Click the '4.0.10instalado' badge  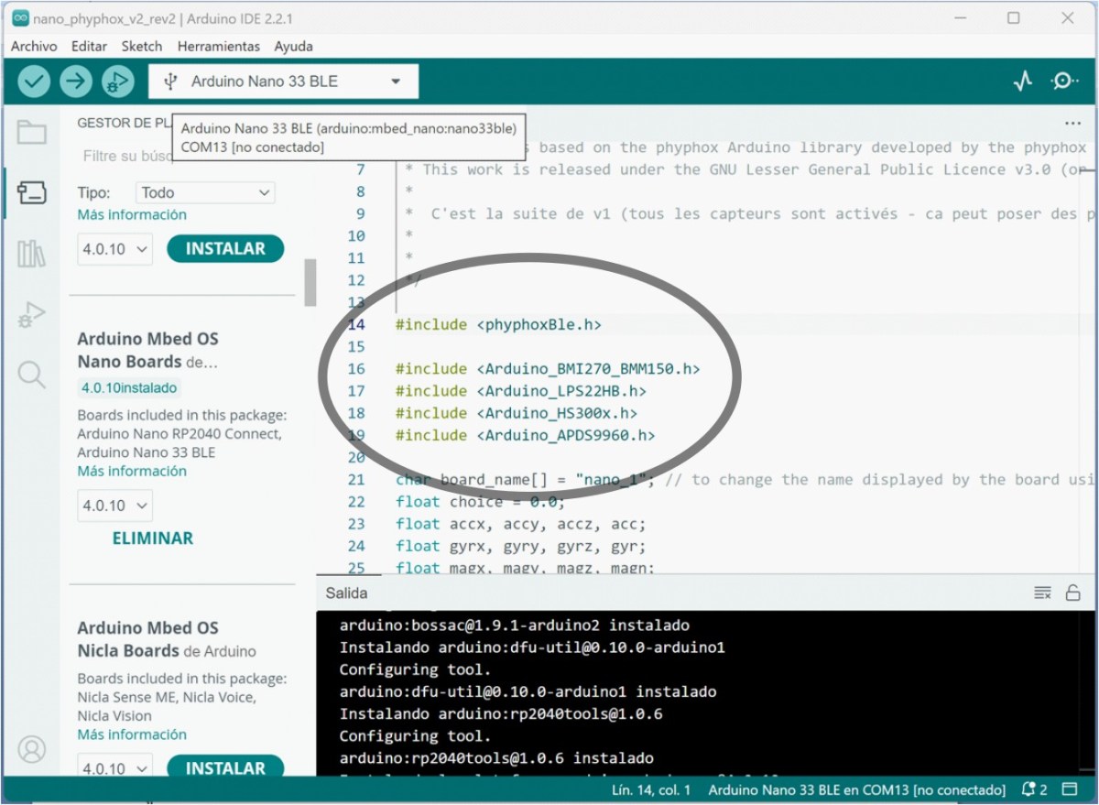click(x=128, y=387)
